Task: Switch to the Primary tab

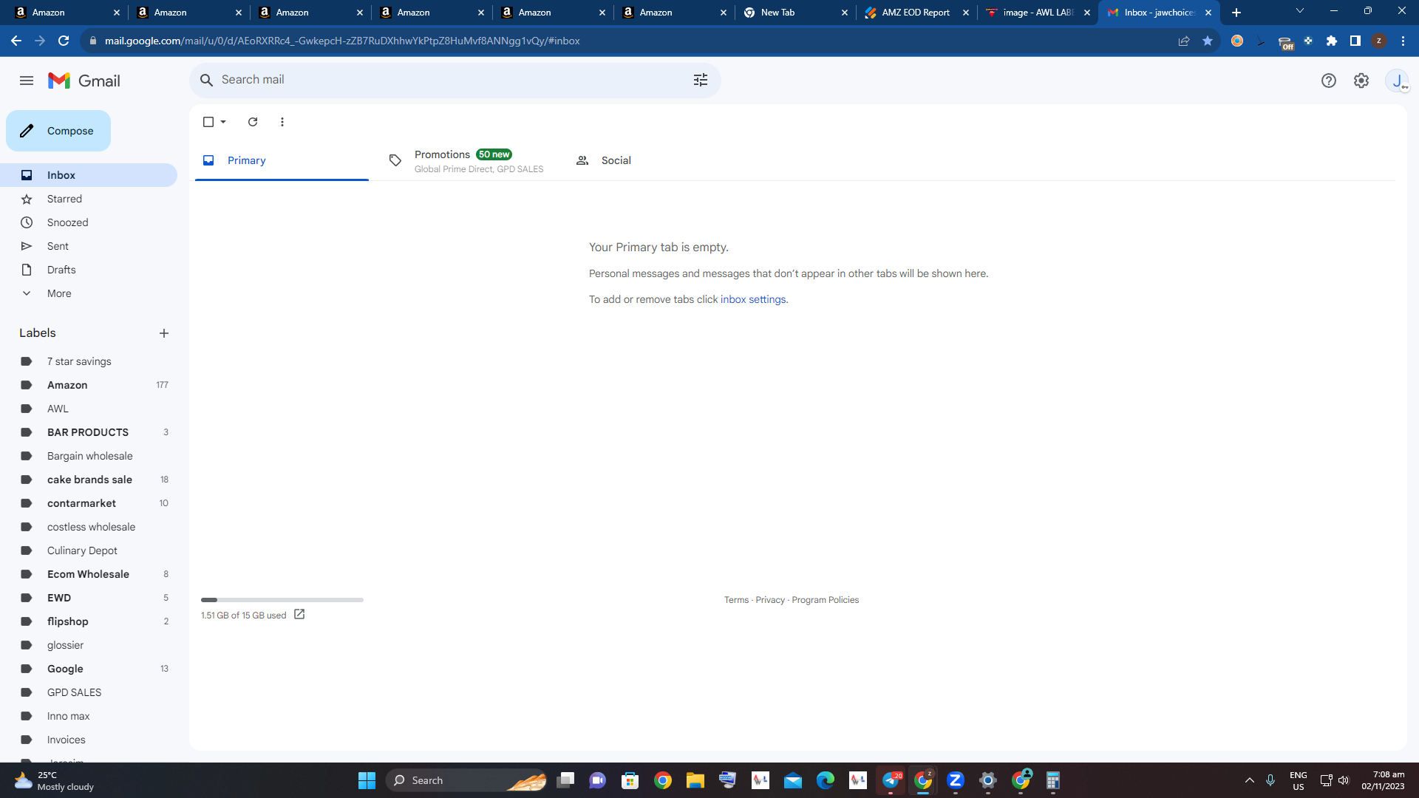Action: 282,160
